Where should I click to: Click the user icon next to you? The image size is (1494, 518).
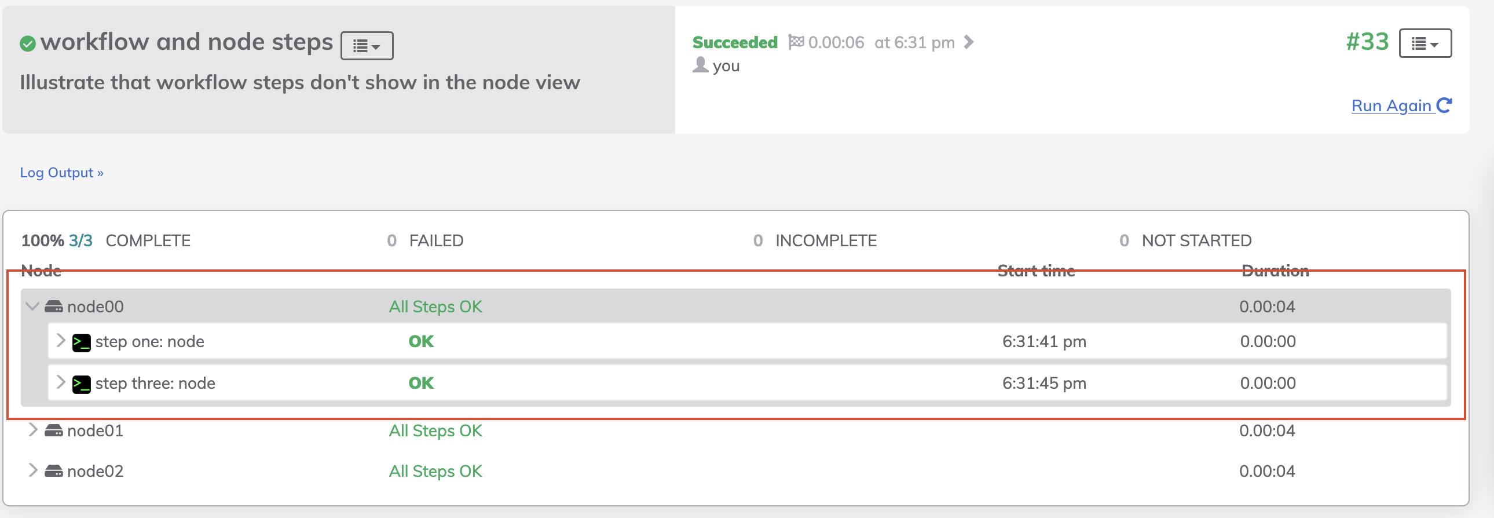coord(701,65)
